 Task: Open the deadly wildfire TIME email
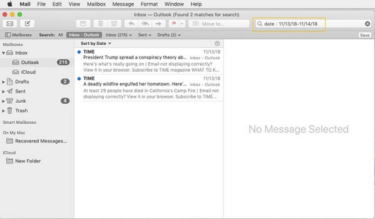pyautogui.click(x=149, y=87)
